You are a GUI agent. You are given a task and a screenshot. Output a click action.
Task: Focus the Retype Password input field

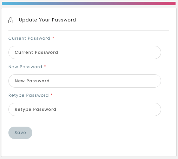[85, 109]
